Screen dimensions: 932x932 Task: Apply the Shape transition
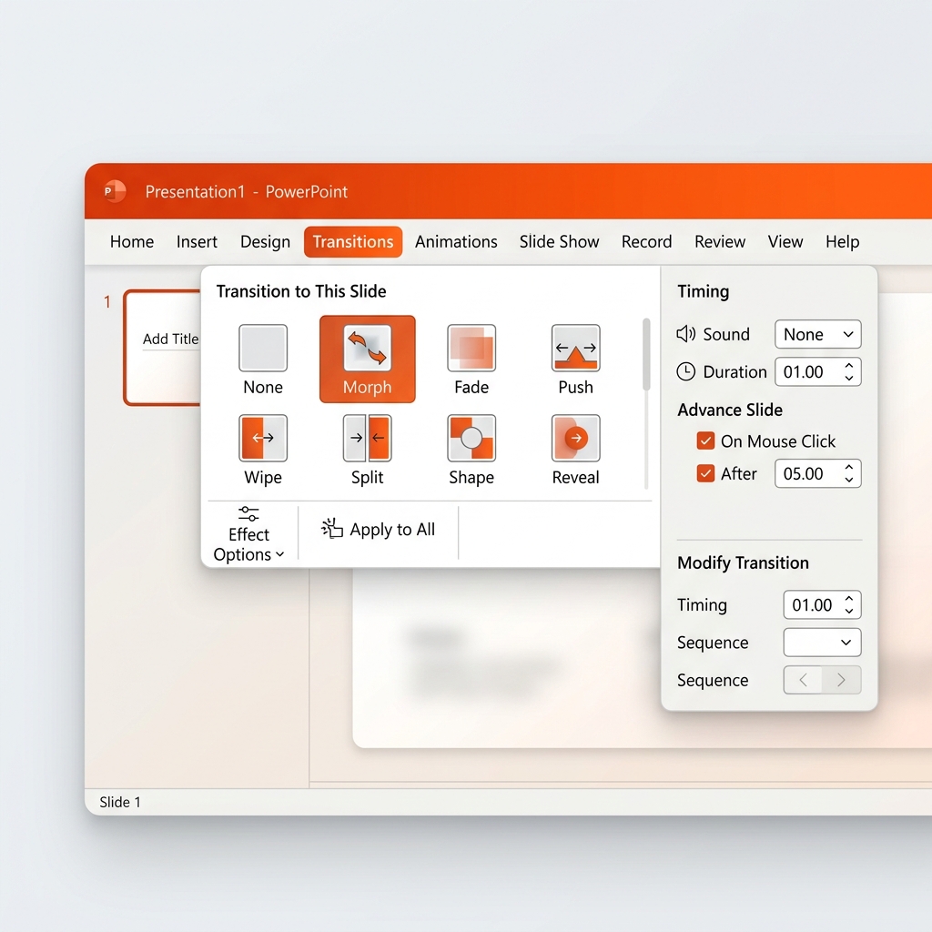(x=471, y=450)
